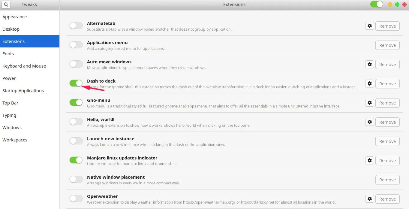Open Keyboard and Mouse settings
This screenshot has width=409, height=209.
pyautogui.click(x=30, y=66)
